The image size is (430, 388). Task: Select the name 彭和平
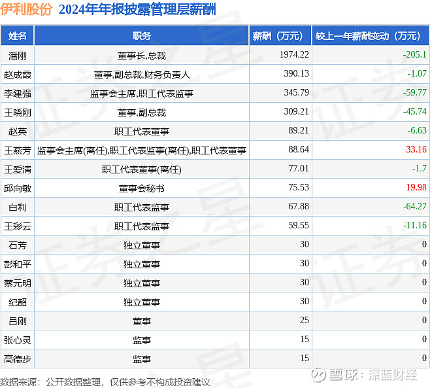coord(17,264)
